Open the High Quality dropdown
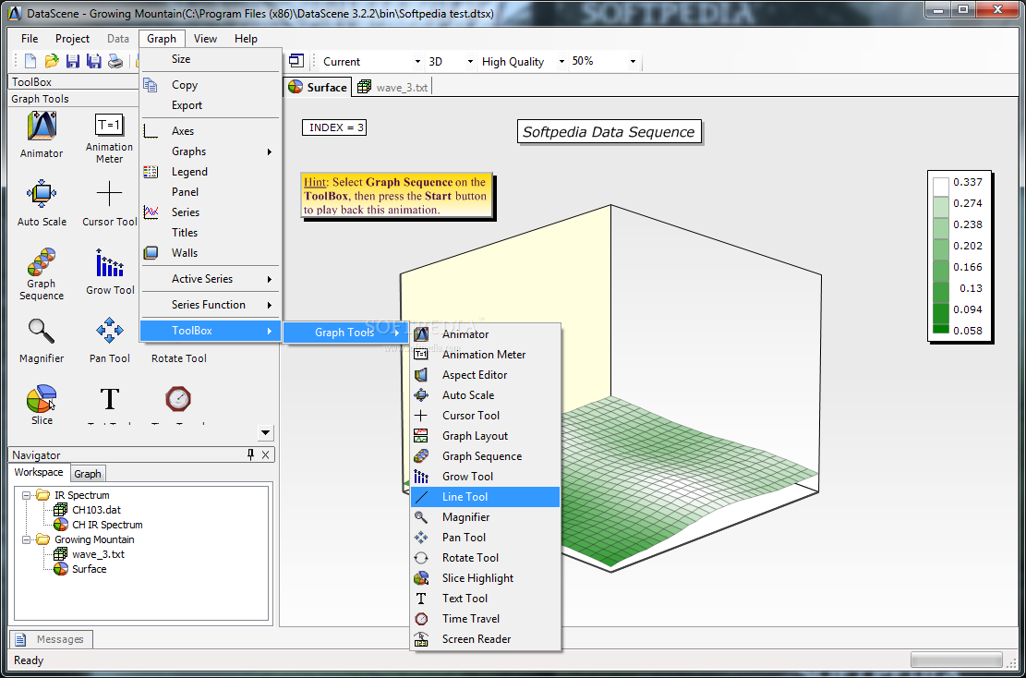 (x=561, y=62)
